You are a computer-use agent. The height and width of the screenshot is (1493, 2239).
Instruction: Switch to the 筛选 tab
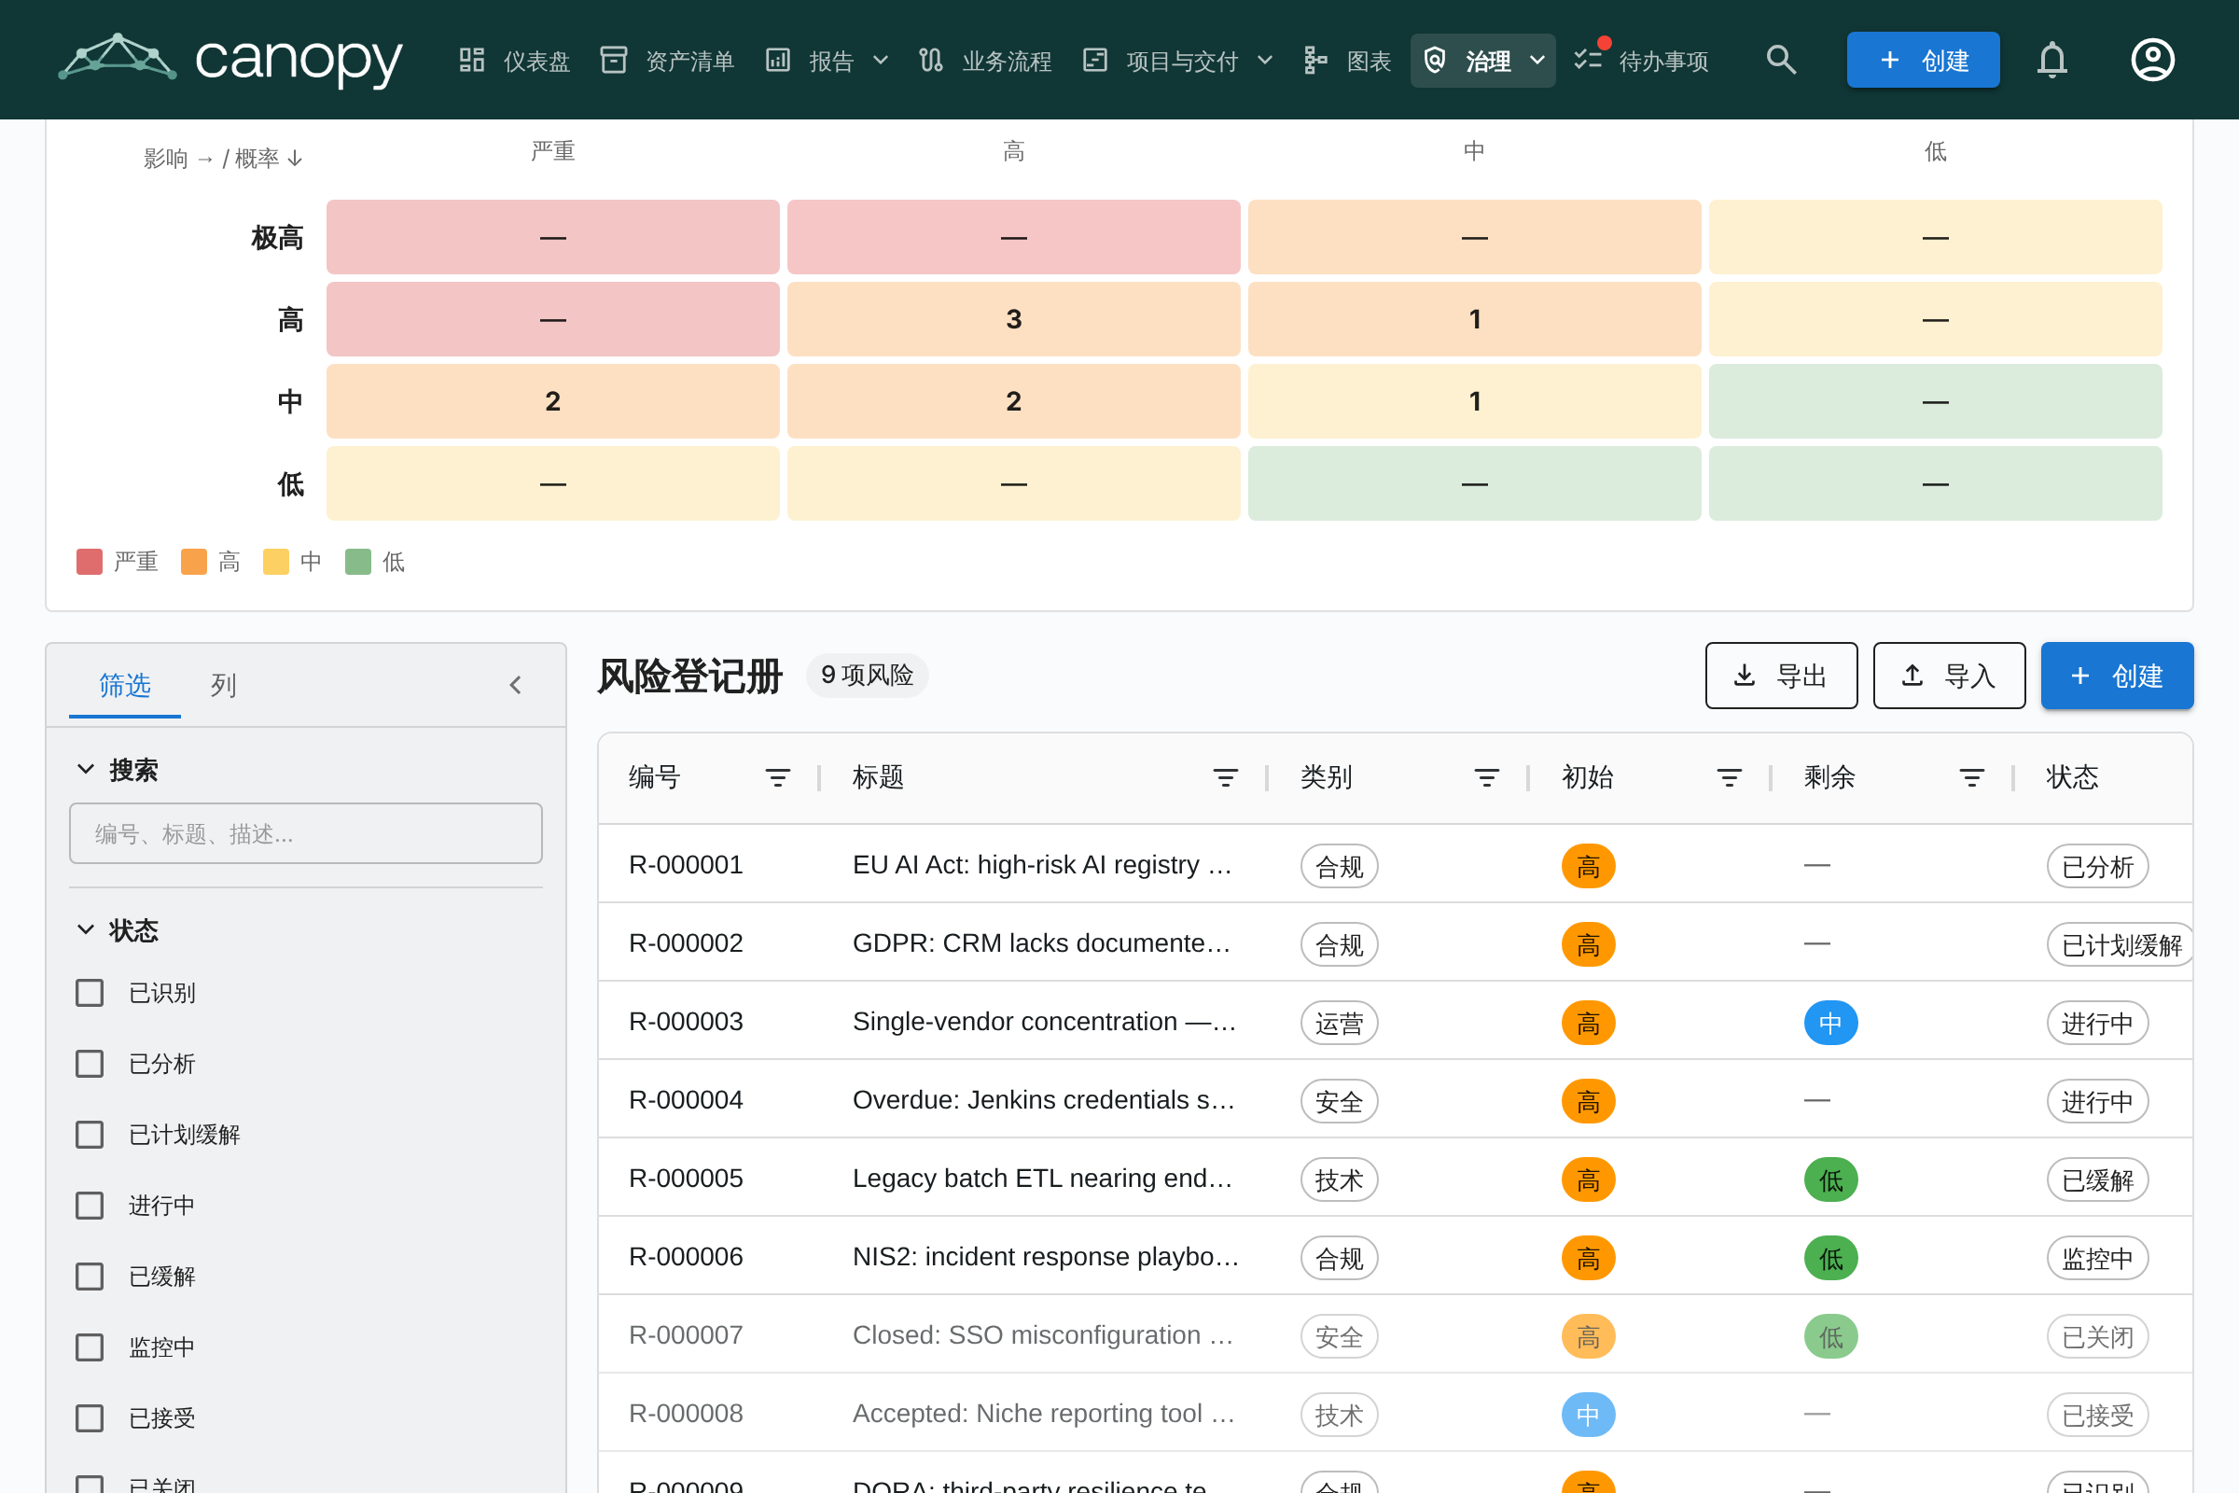coord(125,685)
